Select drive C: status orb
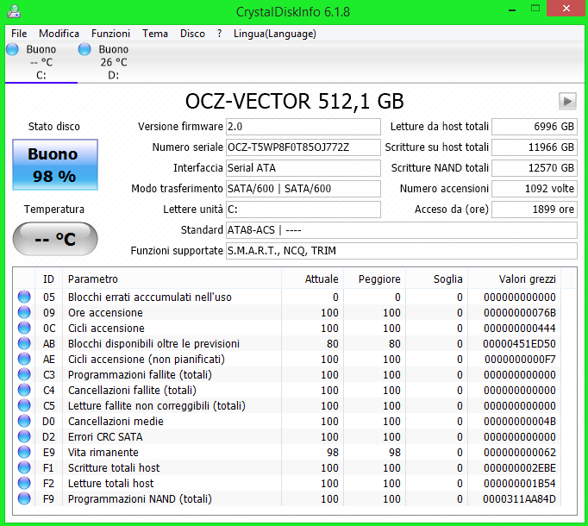This screenshot has height=526, width=588. click(x=12, y=50)
